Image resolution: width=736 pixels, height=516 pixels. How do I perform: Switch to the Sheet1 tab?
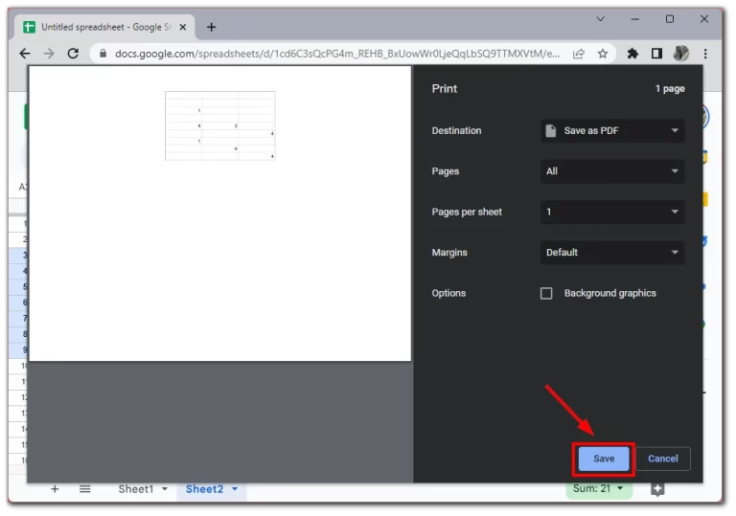coord(135,489)
